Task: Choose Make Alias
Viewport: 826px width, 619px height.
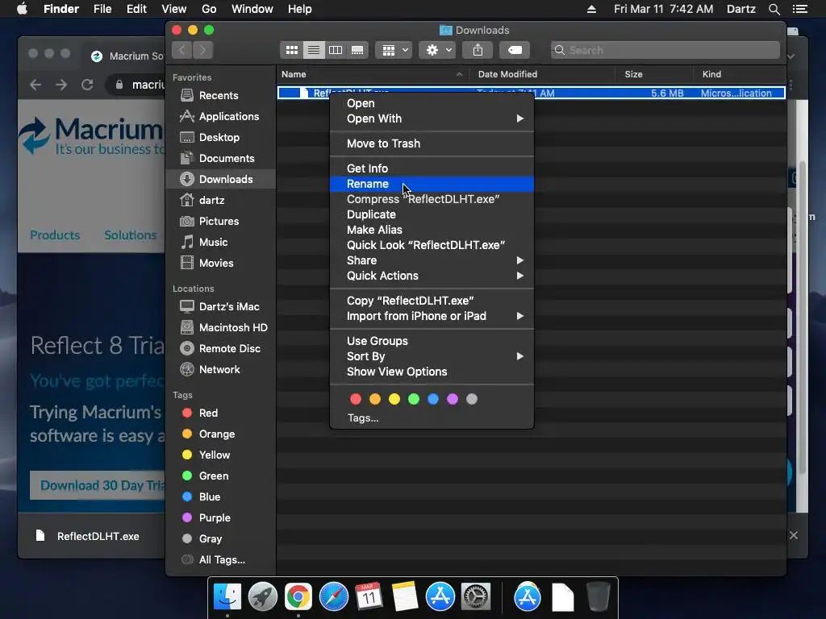Action: pyautogui.click(x=432, y=230)
